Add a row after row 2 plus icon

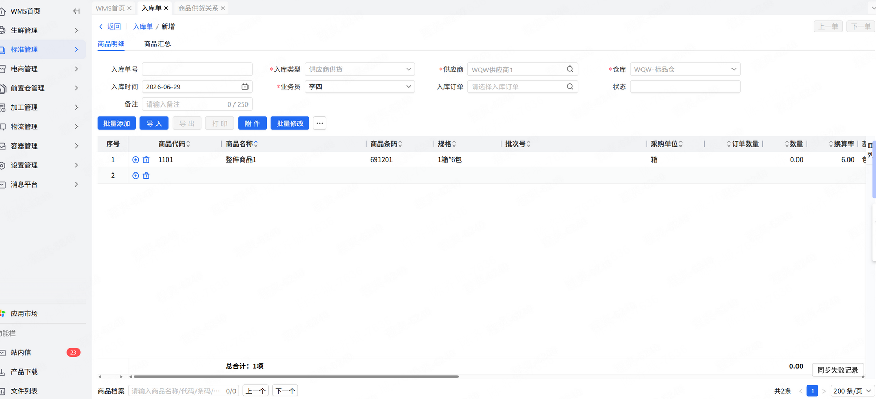pyautogui.click(x=136, y=176)
